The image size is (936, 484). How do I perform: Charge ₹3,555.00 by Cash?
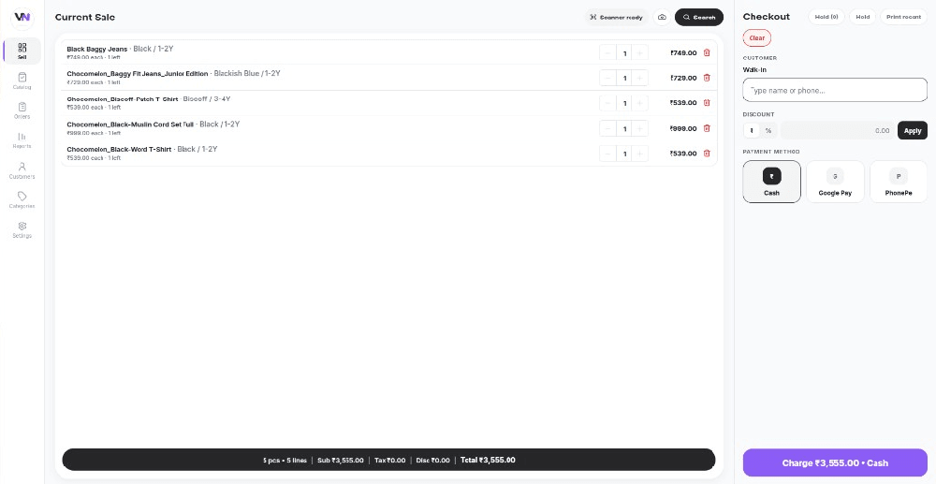[835, 463]
